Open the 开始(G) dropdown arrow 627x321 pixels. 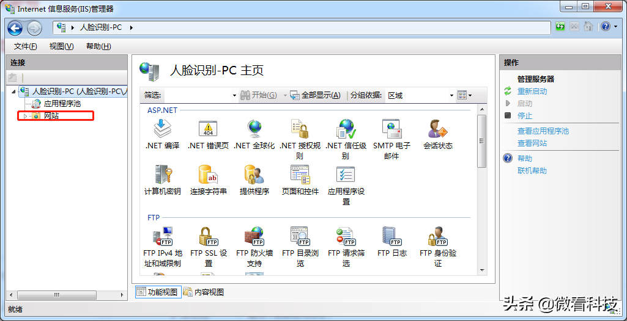tap(285, 96)
